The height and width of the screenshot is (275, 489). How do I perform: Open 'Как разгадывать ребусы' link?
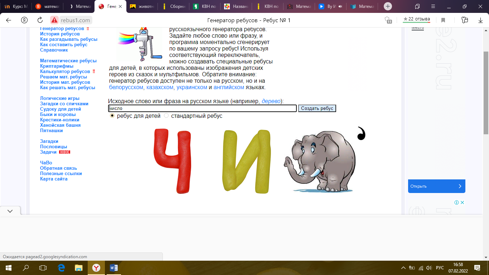click(69, 39)
